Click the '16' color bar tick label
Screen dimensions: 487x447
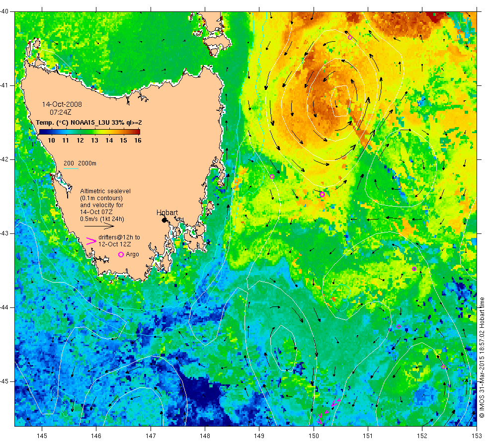(138, 140)
